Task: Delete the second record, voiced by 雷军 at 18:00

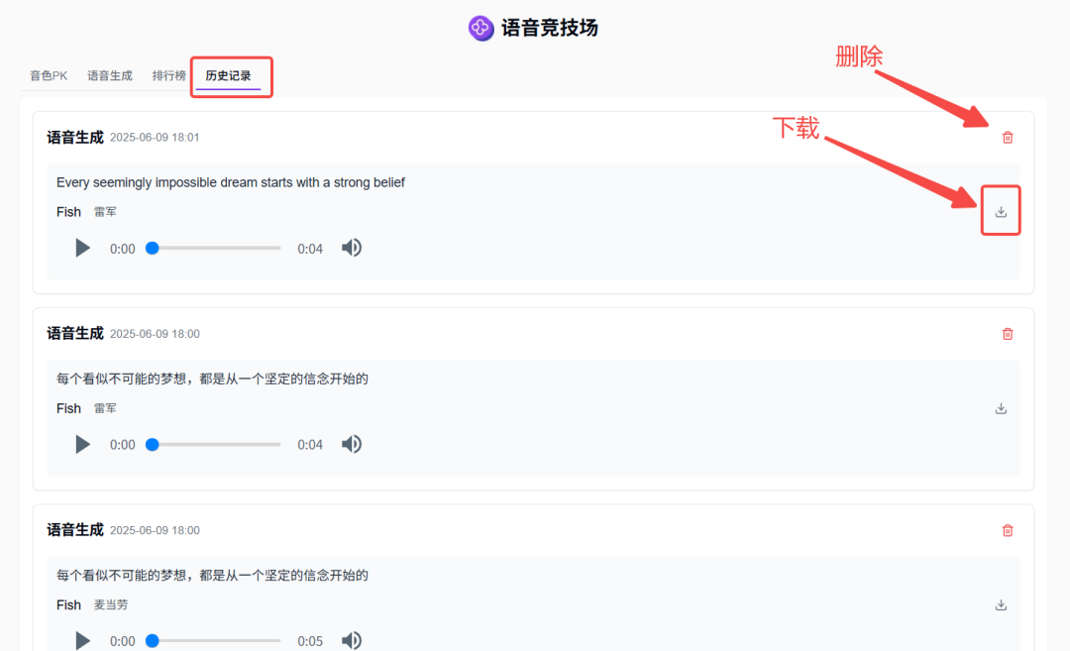Action: pos(1008,334)
